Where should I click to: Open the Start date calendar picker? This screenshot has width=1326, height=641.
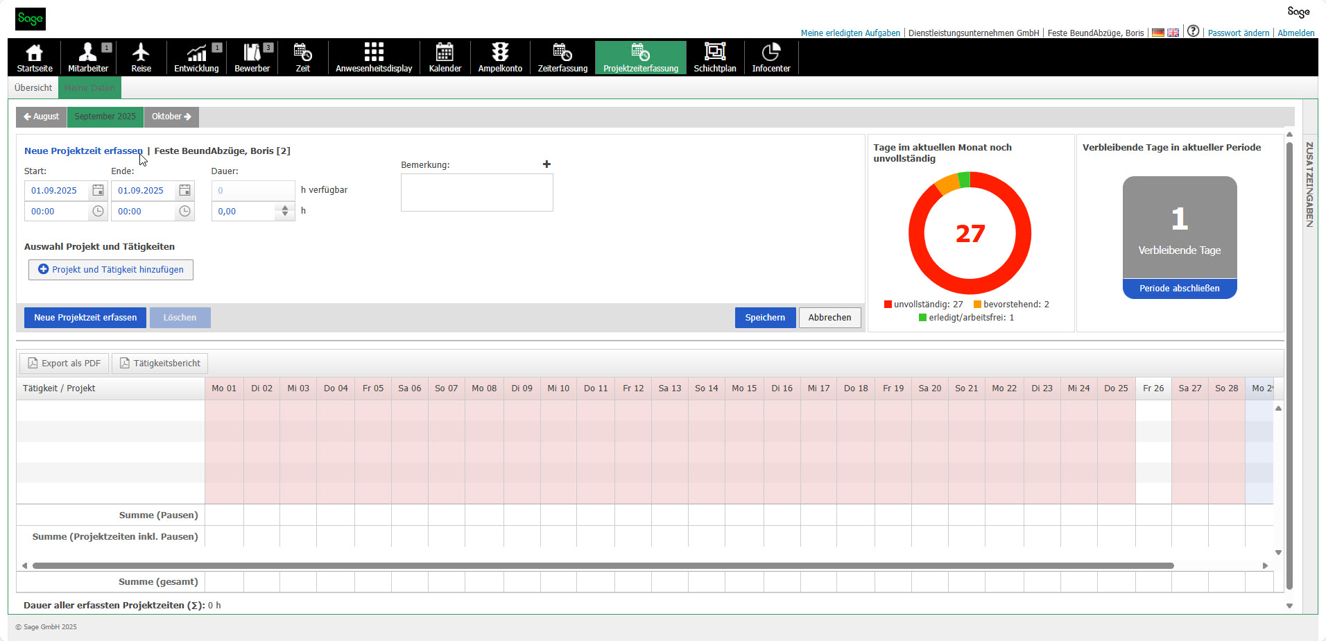[x=98, y=189]
